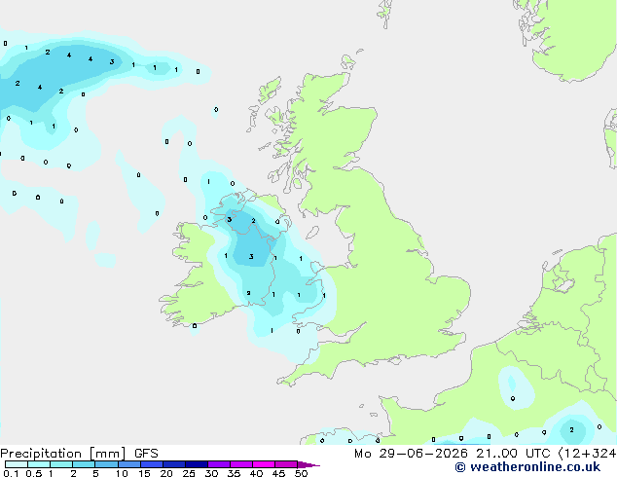Click the 0.1–0.5 mm palest legend swatch
617x477 pixels.
17,464
